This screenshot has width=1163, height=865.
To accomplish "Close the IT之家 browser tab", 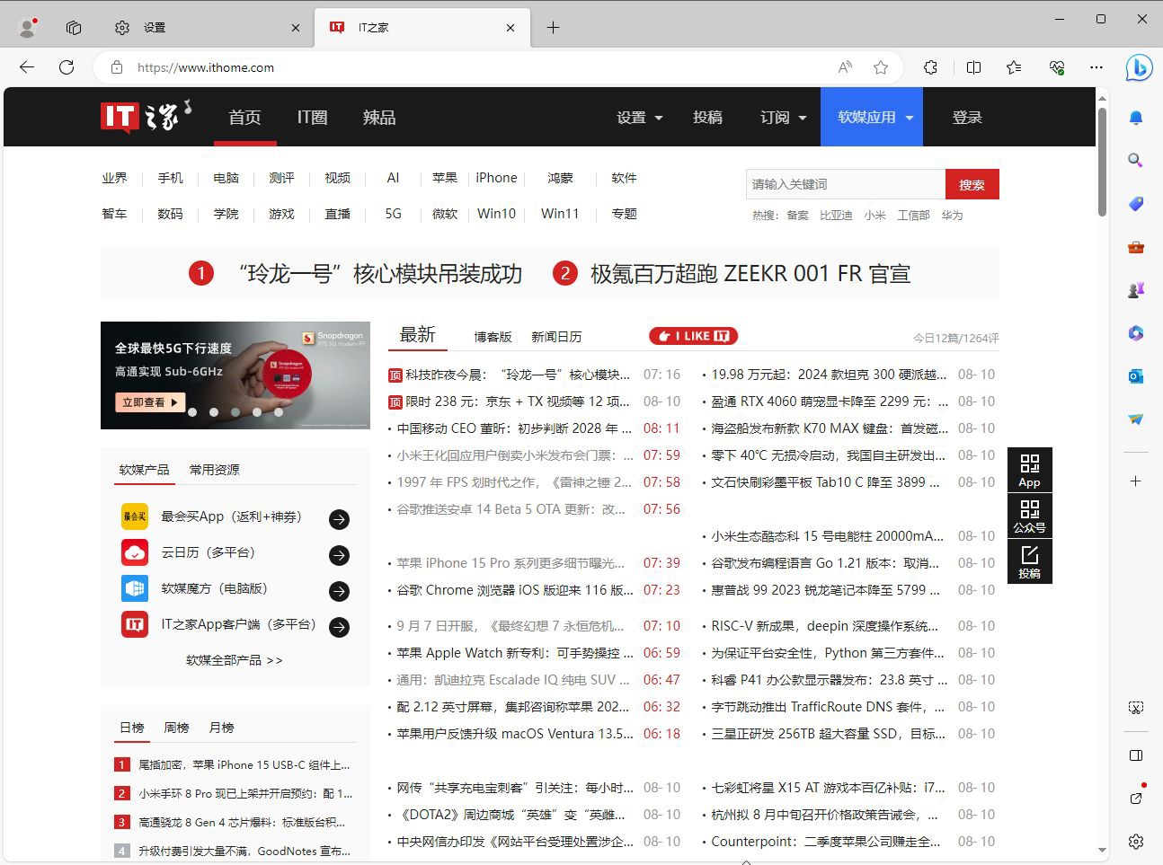I will (510, 28).
